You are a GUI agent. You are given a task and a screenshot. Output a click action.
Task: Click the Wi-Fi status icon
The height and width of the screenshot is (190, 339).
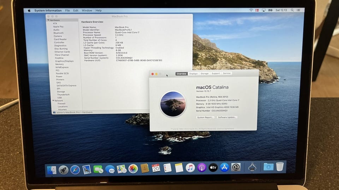click(x=251, y=11)
